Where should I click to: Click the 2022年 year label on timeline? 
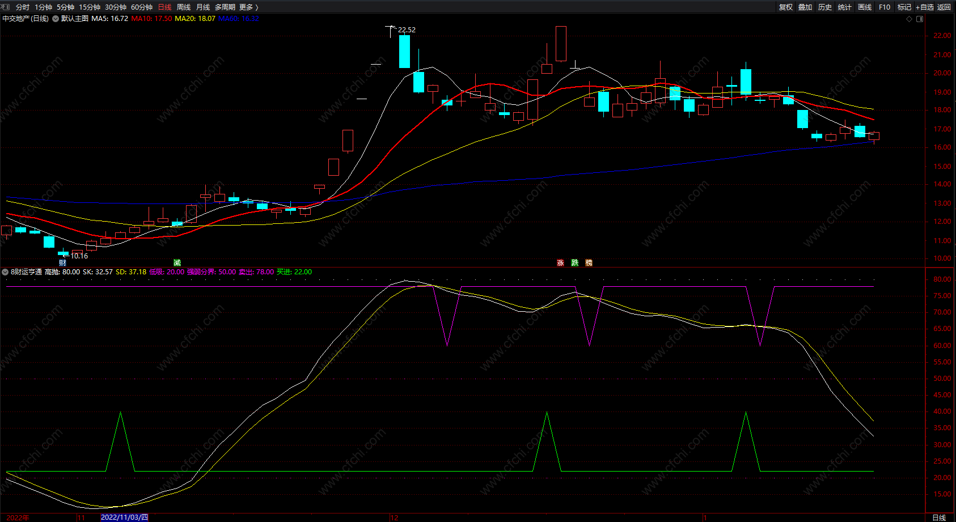tap(18, 517)
